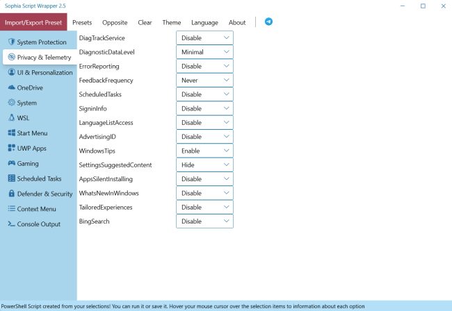
Task: Click the UI & Personalization user icon
Action: (12, 72)
